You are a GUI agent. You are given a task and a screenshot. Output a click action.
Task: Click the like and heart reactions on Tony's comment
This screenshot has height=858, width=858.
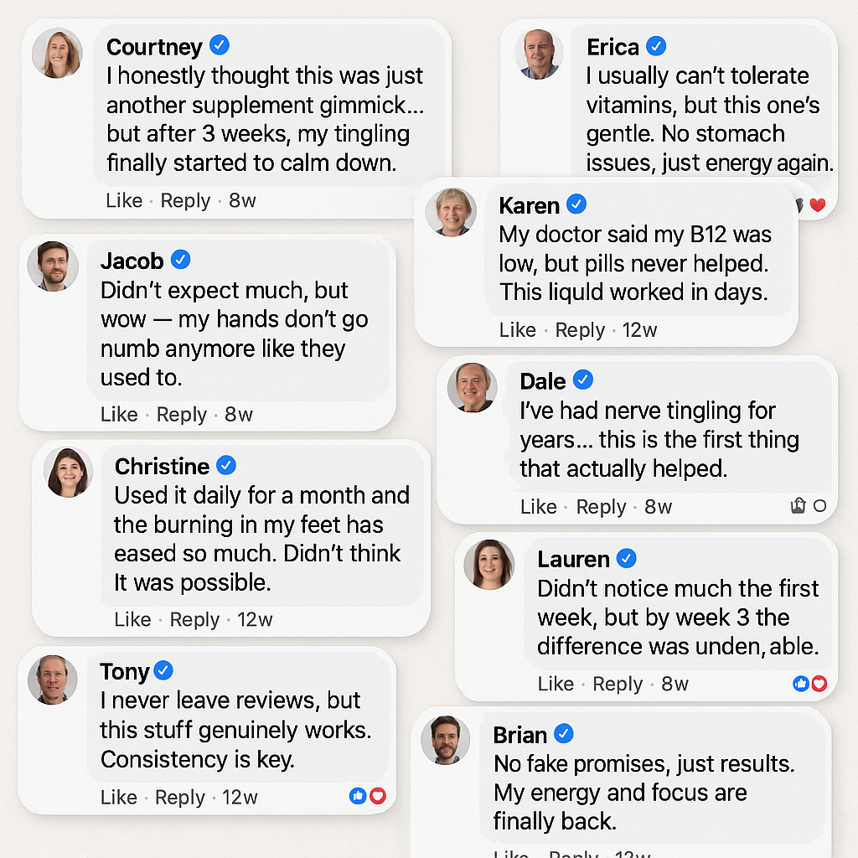pyautogui.click(x=368, y=796)
